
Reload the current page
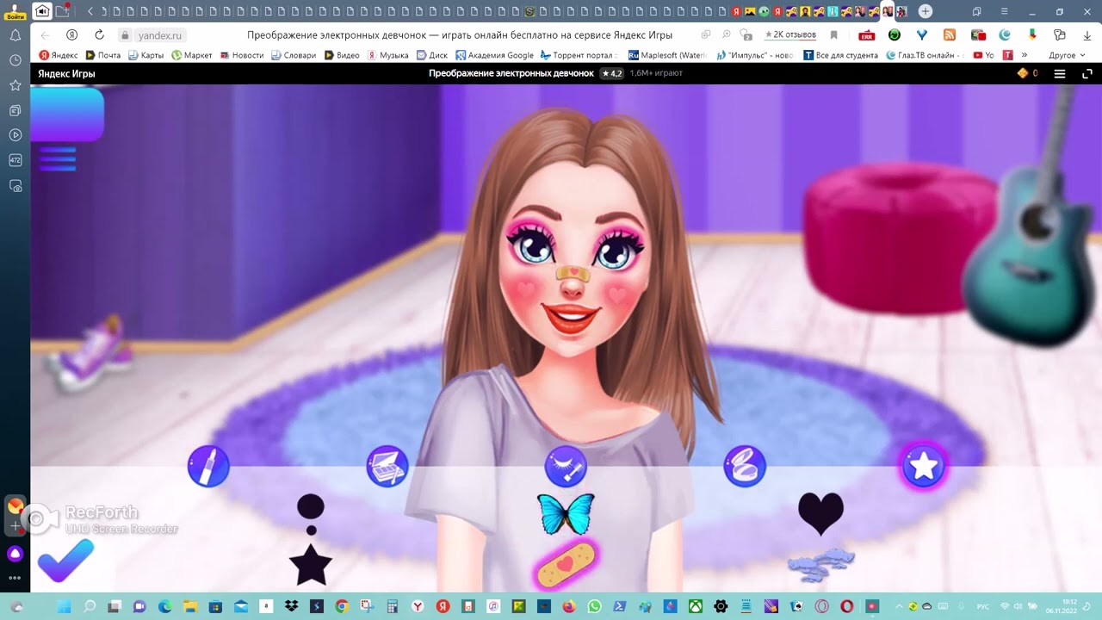click(99, 35)
